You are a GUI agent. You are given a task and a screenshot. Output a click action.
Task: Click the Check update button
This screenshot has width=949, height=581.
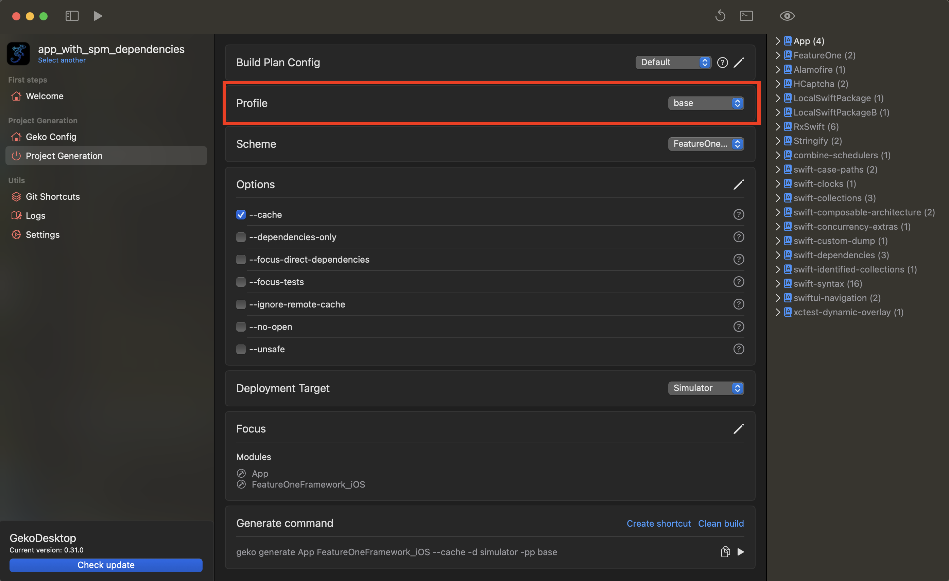tap(106, 565)
